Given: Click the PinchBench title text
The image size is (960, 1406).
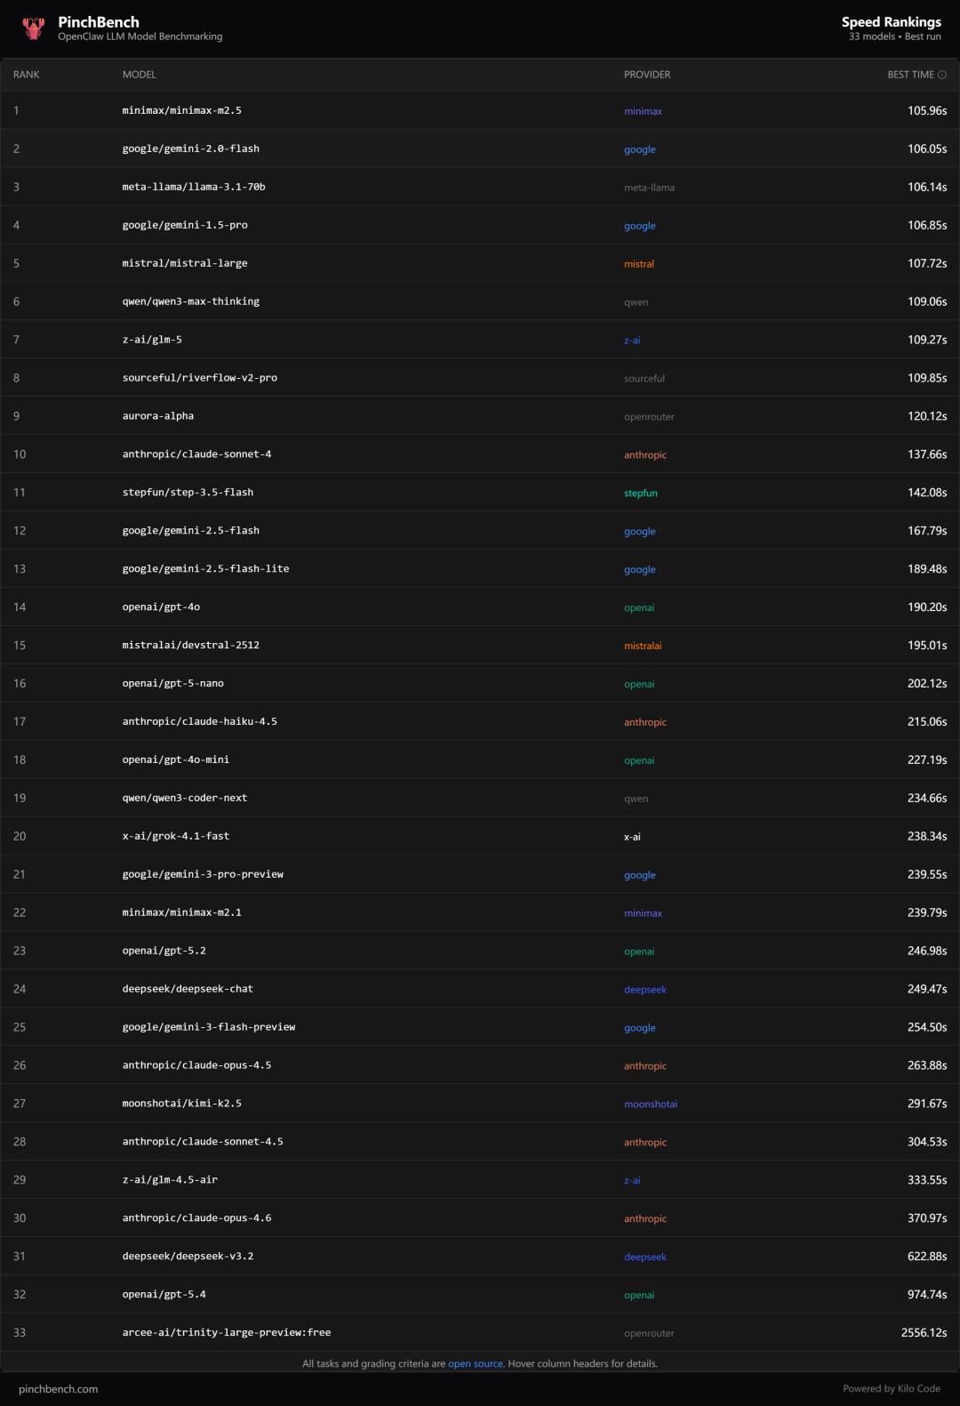Looking at the screenshot, I should tap(99, 21).
